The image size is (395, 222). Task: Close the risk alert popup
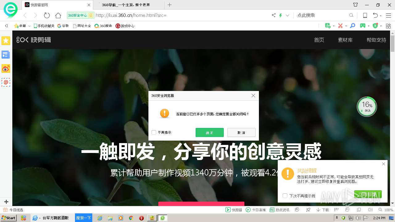click(x=384, y=164)
